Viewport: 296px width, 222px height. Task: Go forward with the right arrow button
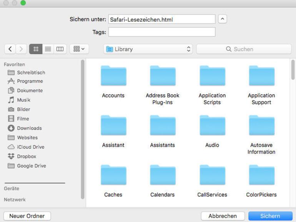[21, 49]
